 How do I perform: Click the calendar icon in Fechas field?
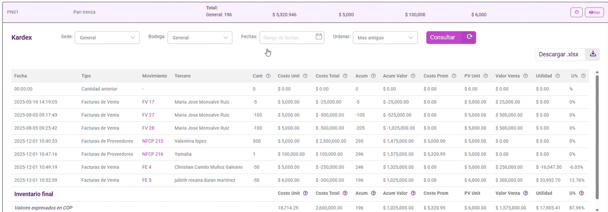pos(319,37)
